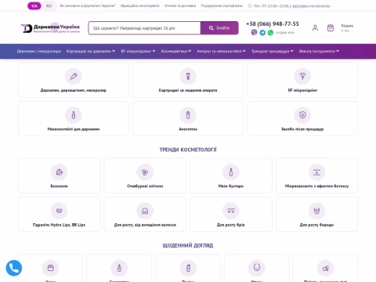Expand Beauty інструменти dropdown
The image size is (376, 282).
click(x=319, y=51)
